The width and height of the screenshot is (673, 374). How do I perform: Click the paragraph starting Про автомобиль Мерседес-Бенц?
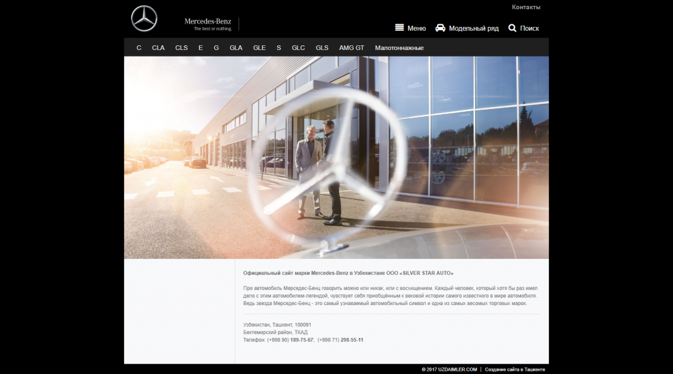coord(390,296)
